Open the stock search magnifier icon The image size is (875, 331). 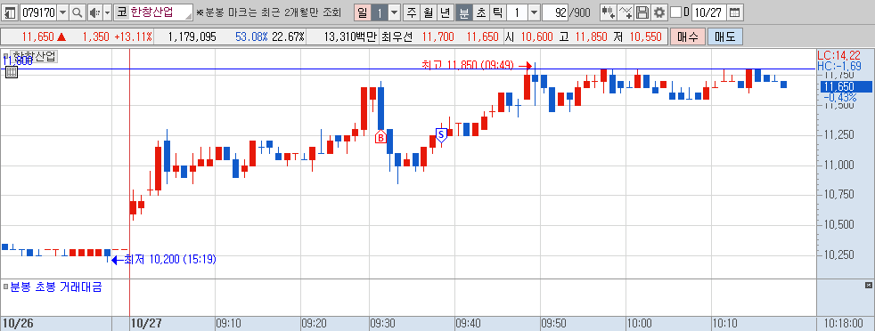(x=77, y=12)
